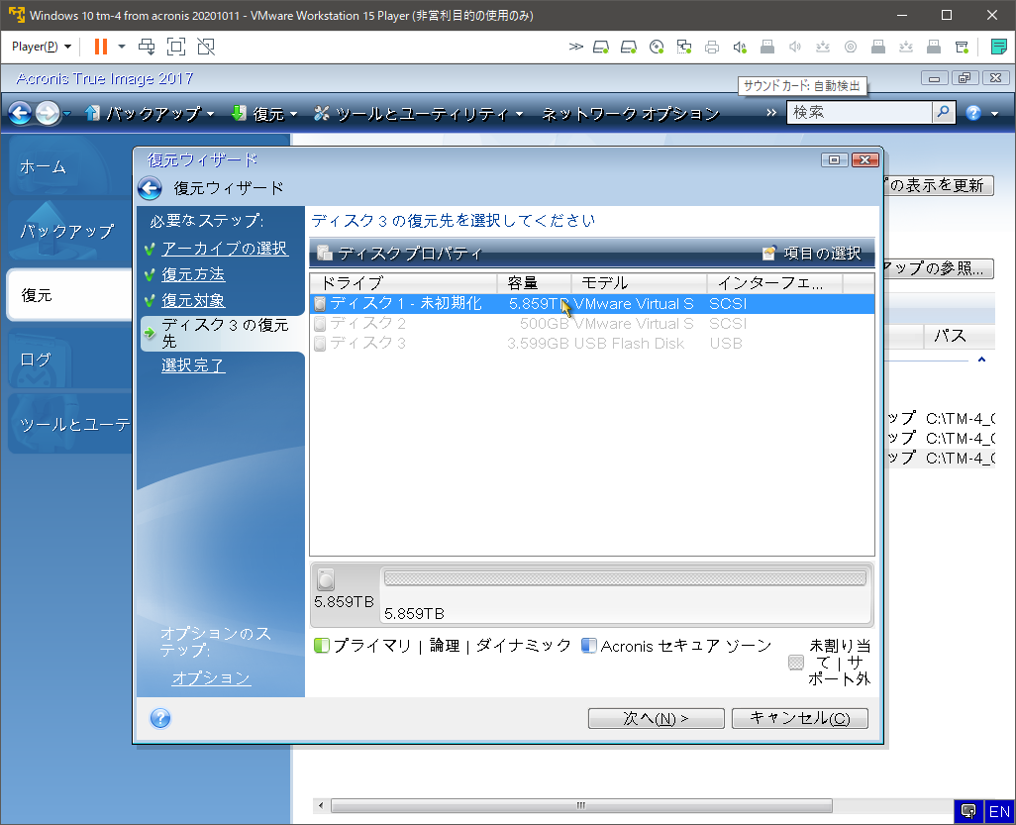The width and height of the screenshot is (1016, 825).
Task: Enter VMware full screen mode
Action: pos(176,47)
